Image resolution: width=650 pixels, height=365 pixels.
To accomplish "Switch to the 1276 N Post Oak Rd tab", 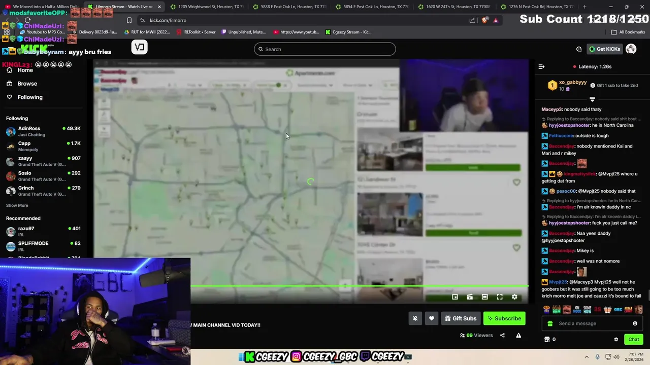I will coord(537,7).
